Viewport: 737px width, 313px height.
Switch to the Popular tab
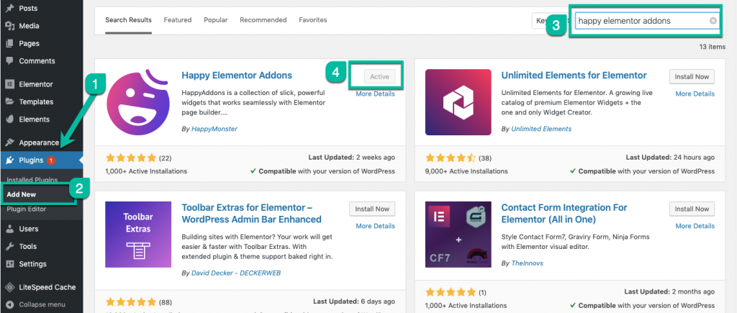tap(216, 20)
